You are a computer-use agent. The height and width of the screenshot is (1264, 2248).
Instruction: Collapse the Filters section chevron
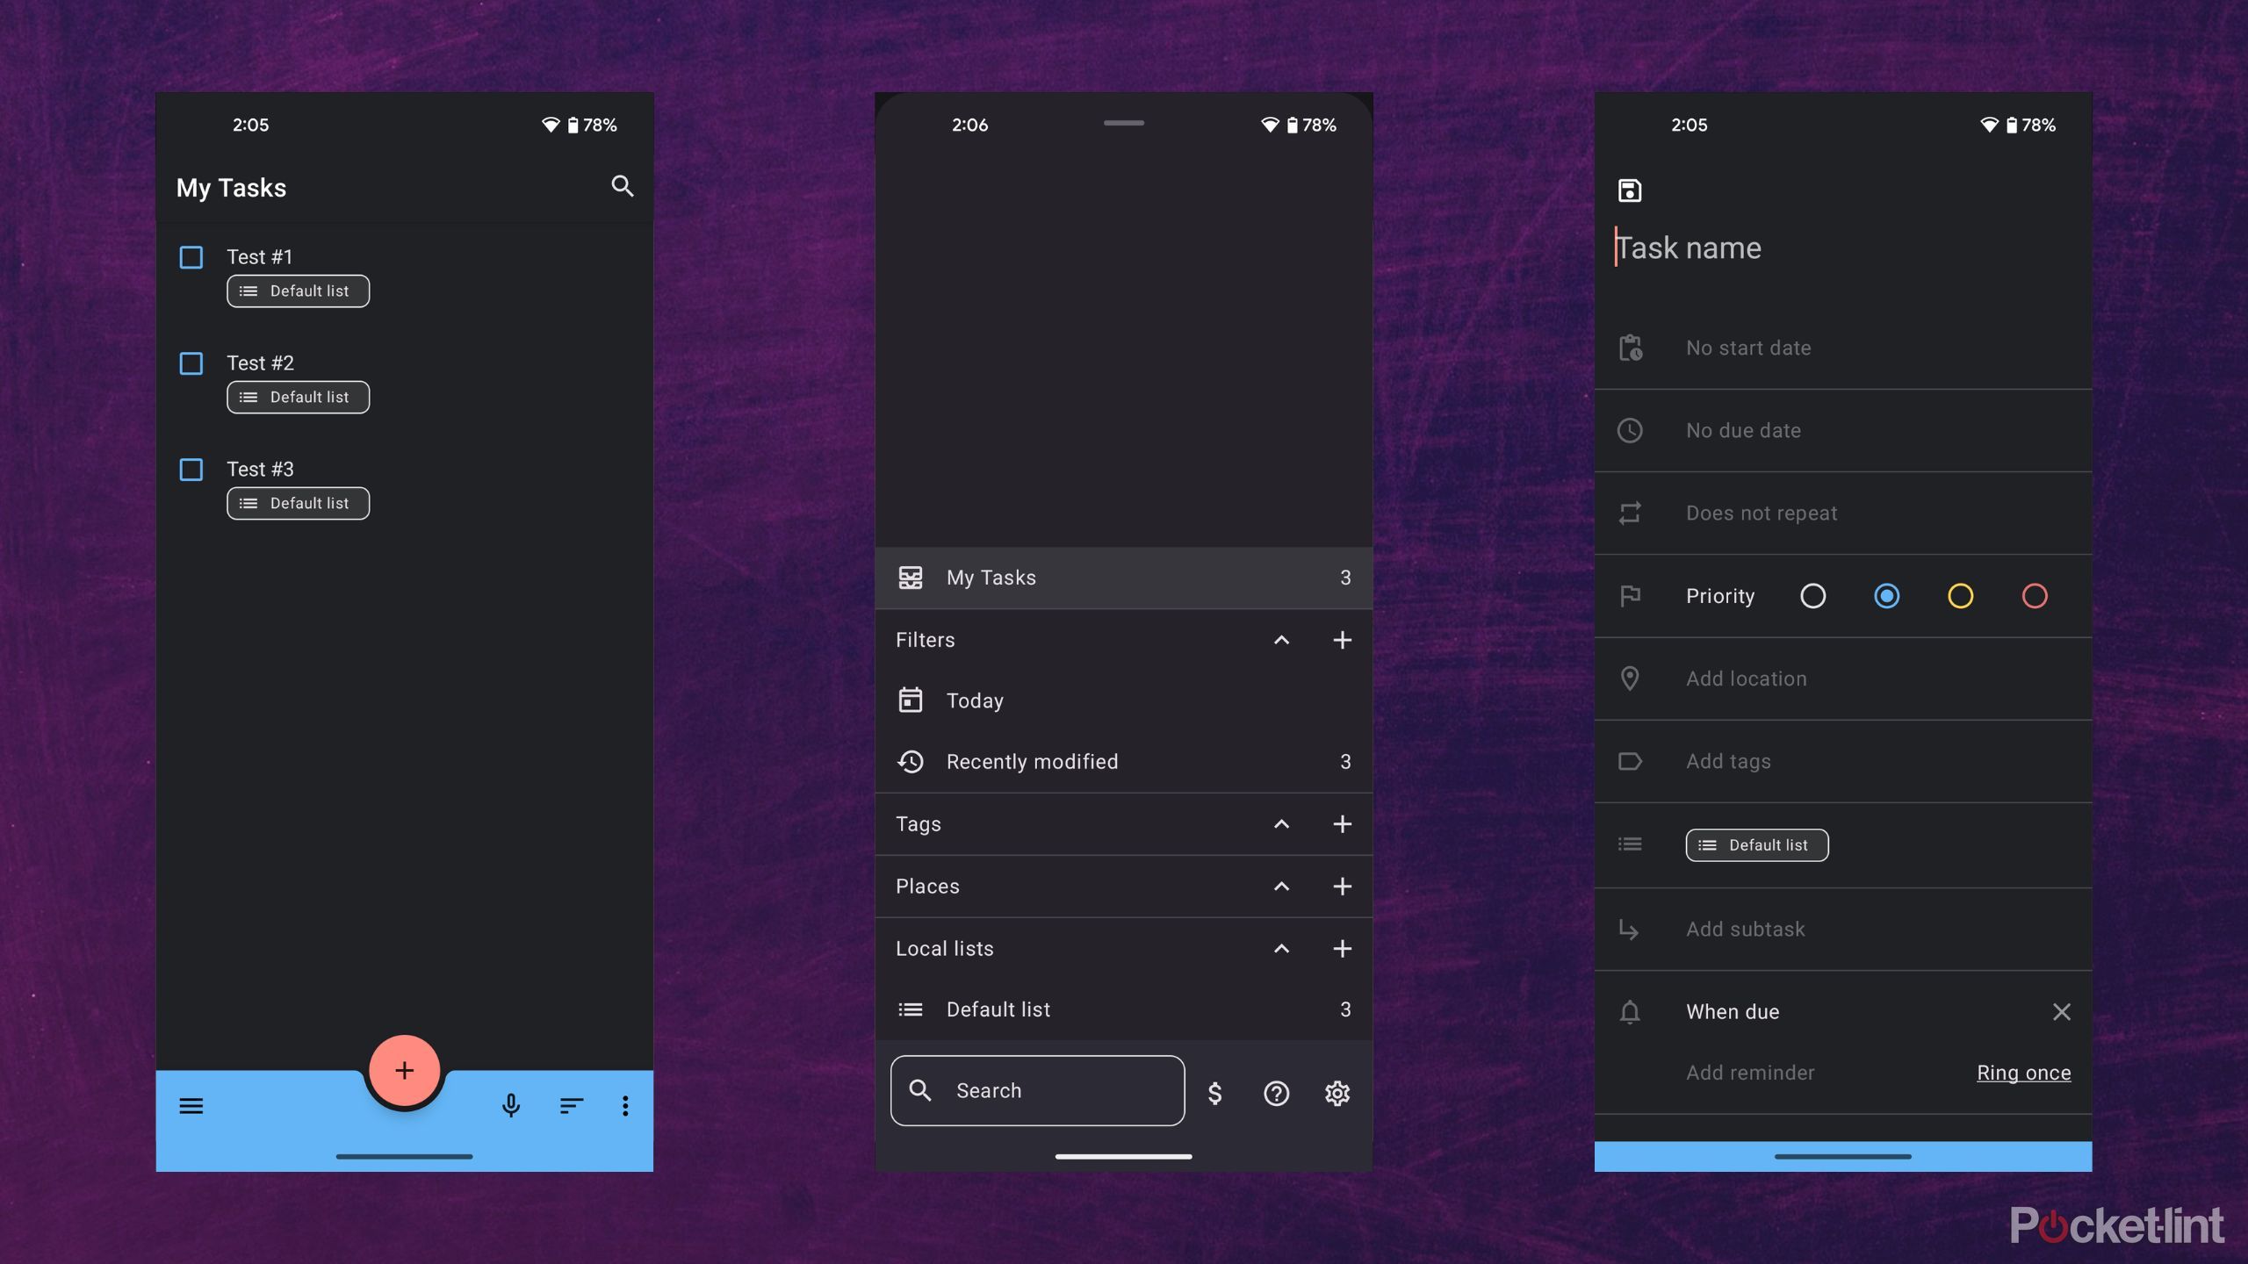(x=1281, y=640)
